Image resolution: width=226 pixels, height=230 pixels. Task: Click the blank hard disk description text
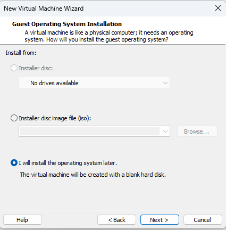coord(93,175)
